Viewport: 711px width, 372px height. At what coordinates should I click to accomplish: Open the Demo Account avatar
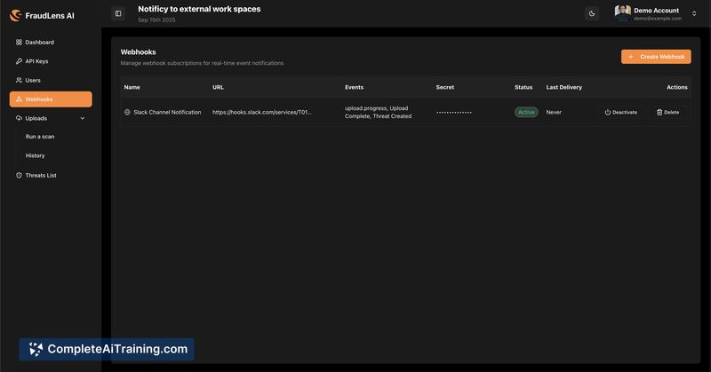click(x=623, y=12)
